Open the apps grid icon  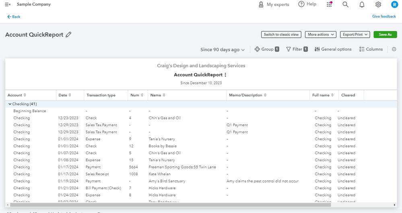(329, 4)
